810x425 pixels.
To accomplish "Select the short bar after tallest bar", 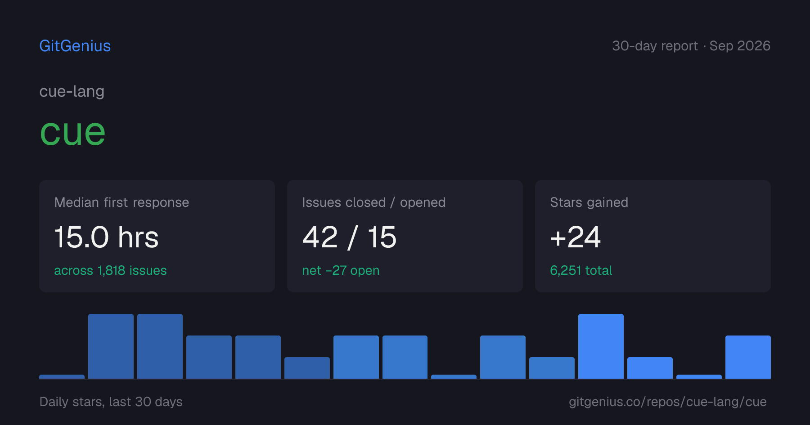I will (x=650, y=368).
